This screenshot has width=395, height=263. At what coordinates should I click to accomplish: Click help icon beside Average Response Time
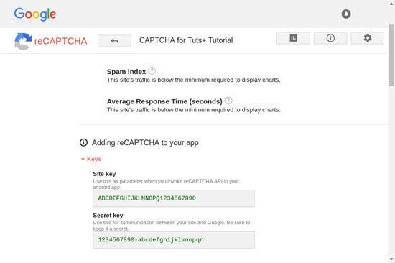[228, 101]
